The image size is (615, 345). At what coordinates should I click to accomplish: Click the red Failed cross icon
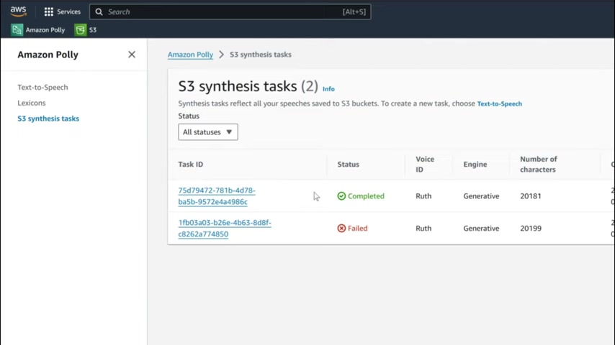(x=341, y=229)
